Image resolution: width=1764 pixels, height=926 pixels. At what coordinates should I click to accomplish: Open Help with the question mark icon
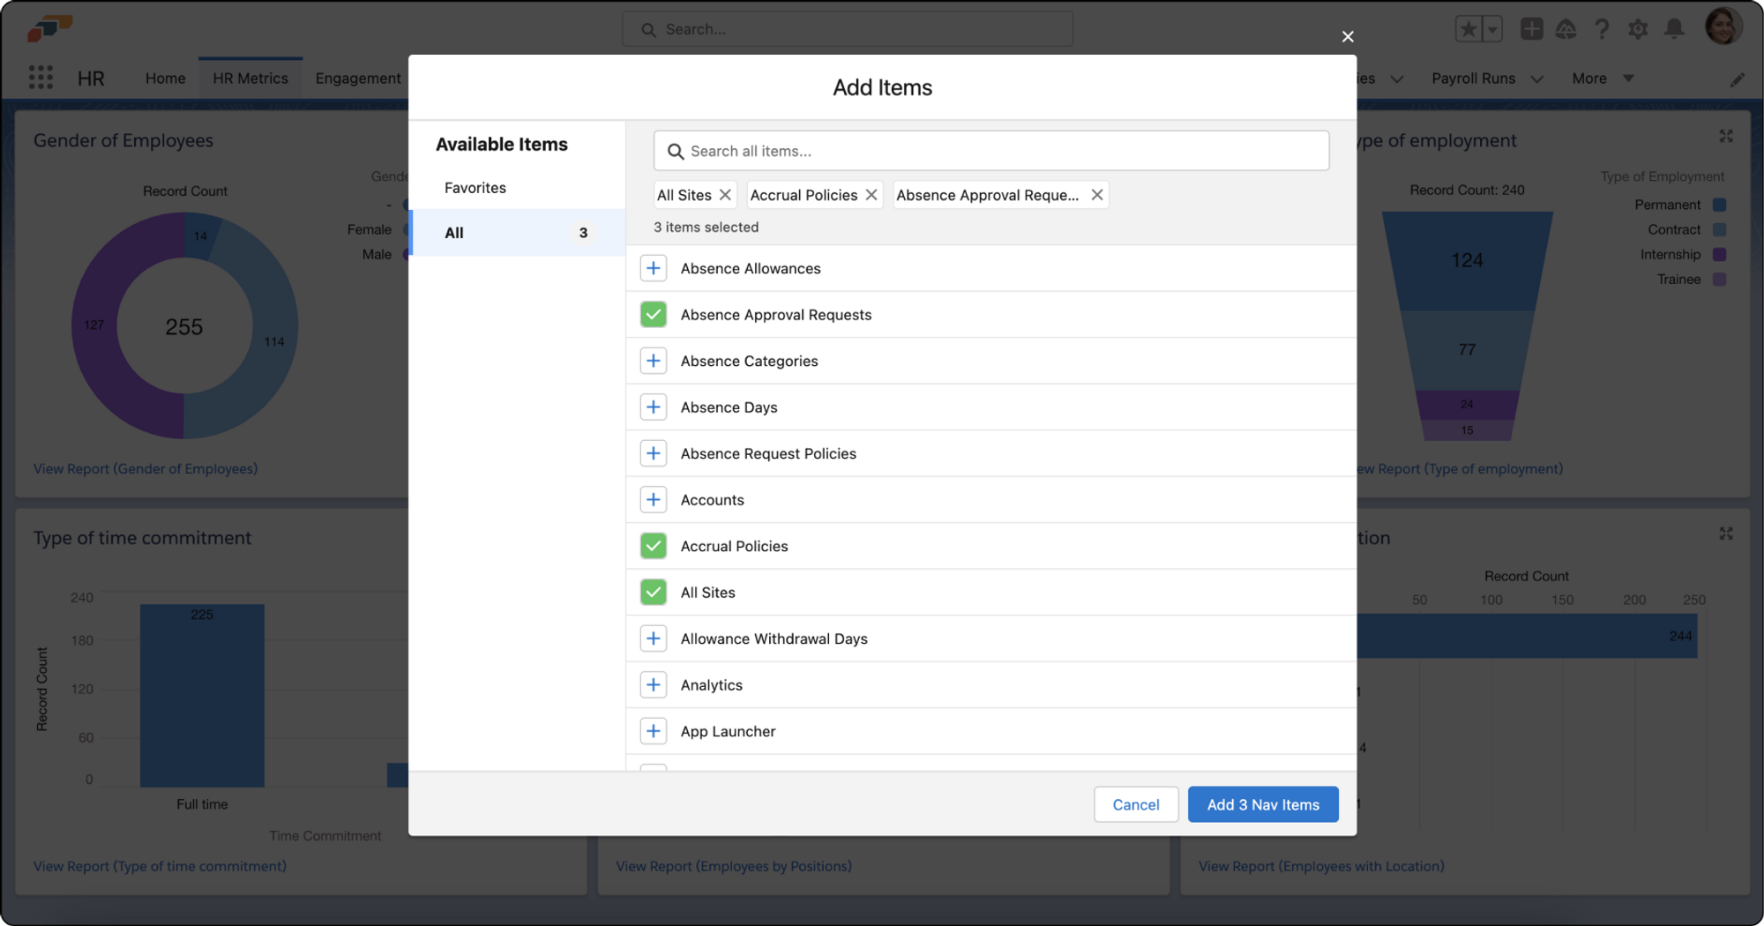point(1602,29)
